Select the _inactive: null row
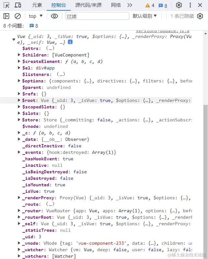 point(43,165)
